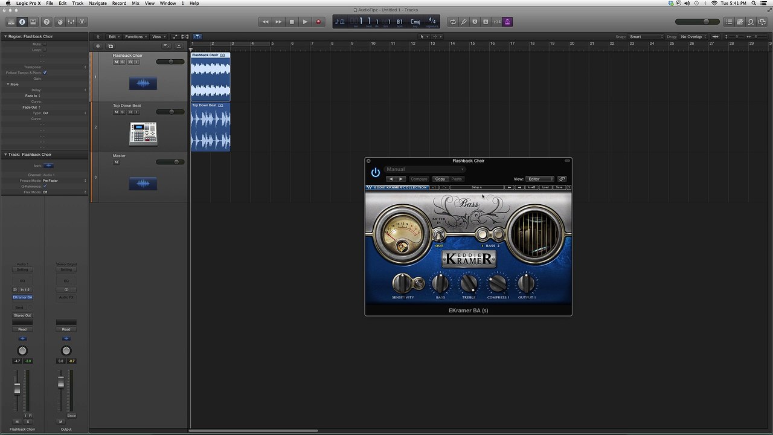Screen dimensions: 773x435
Task: Open the Apple Loops browser icon
Action: [751, 22]
